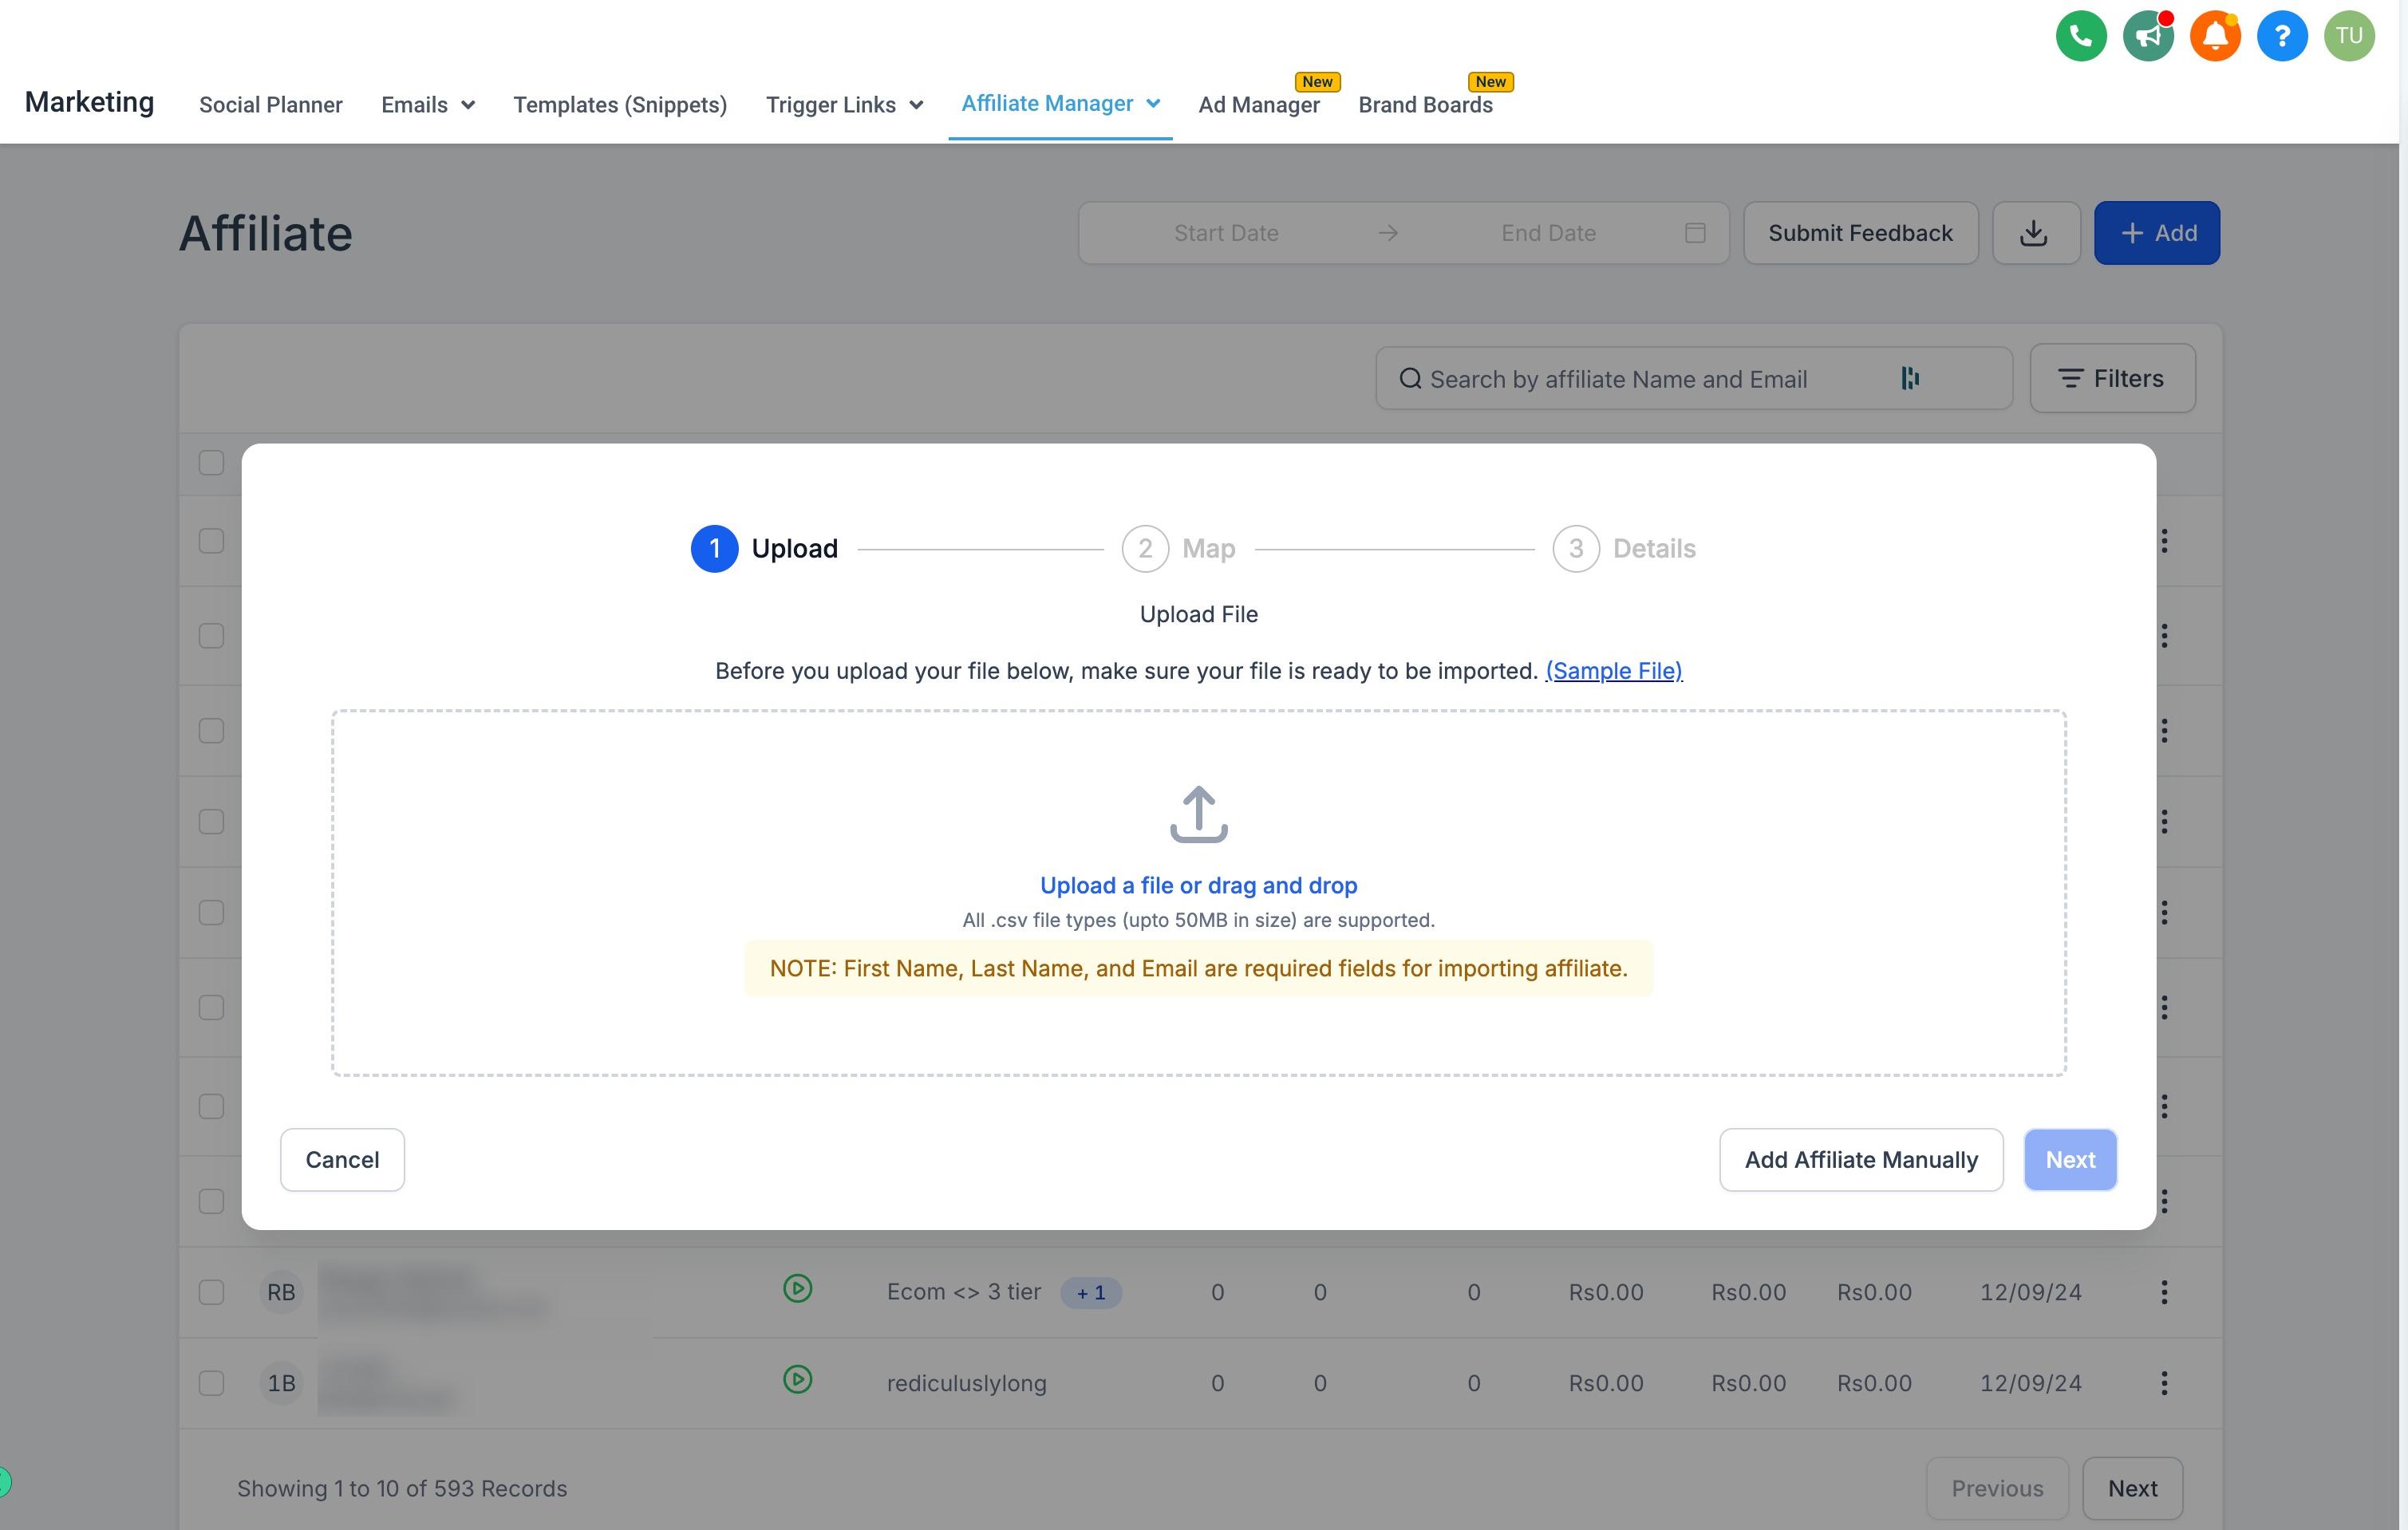Expand the Trigger Links dropdown
Viewport: 2408px width, 1530px height.
[844, 105]
